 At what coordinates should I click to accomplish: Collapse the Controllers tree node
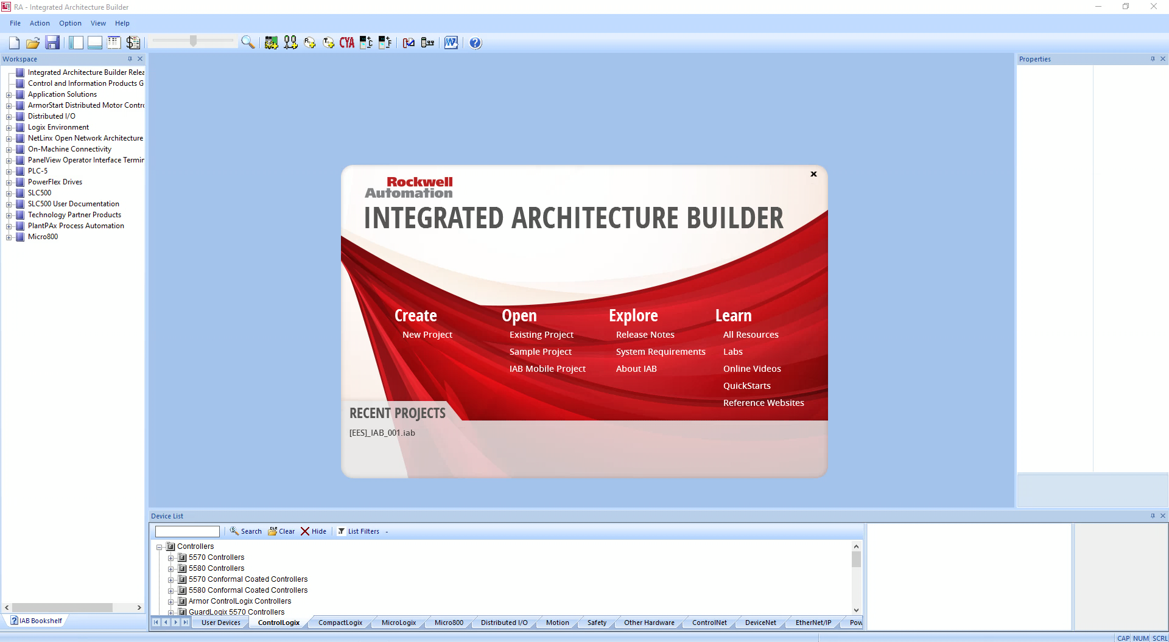coord(160,547)
